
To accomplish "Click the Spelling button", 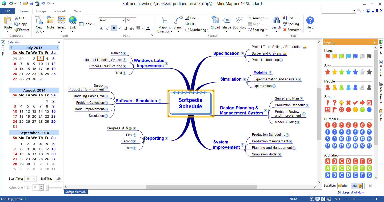I will (293, 24).
